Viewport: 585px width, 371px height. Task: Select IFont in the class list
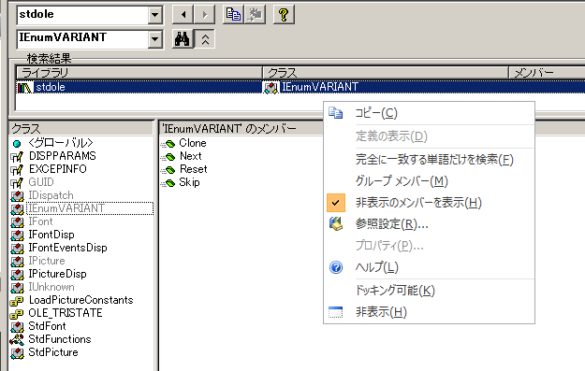(x=40, y=221)
